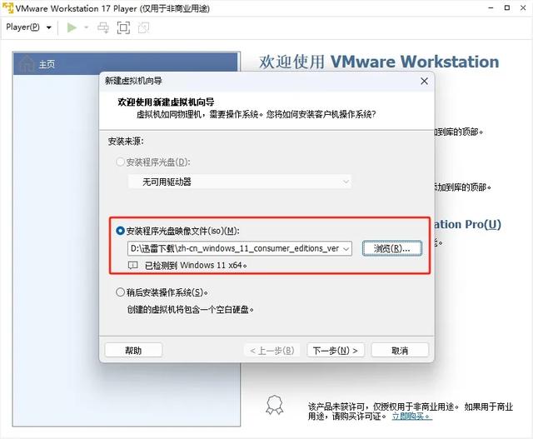This screenshot has height=439, width=533.
Task: Click the 欢迎使用新建虚拟机向导 heading
Action: coord(166,102)
